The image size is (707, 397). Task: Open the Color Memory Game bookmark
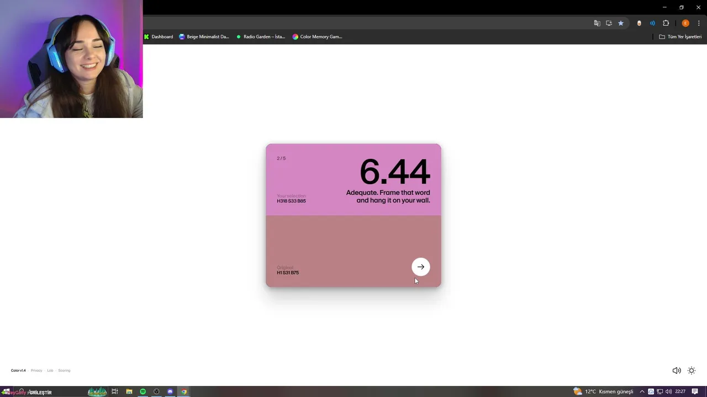pos(318,37)
